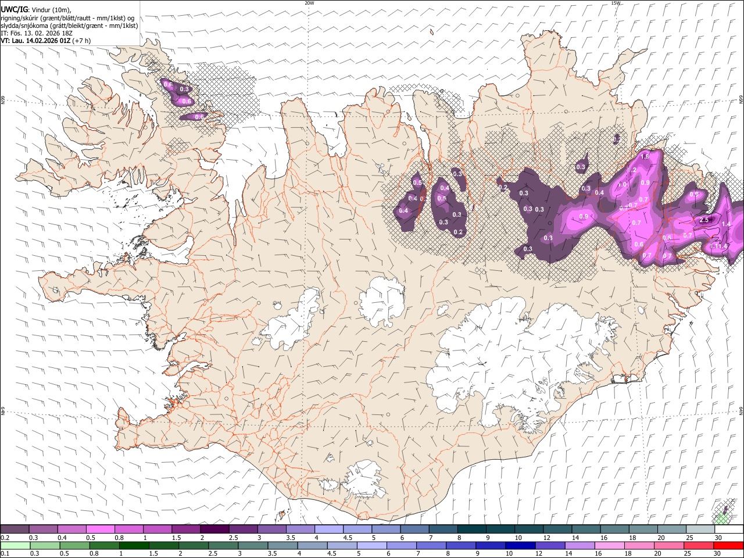Pick the pale green first swatch of the lower legend

pyautogui.click(x=15, y=546)
